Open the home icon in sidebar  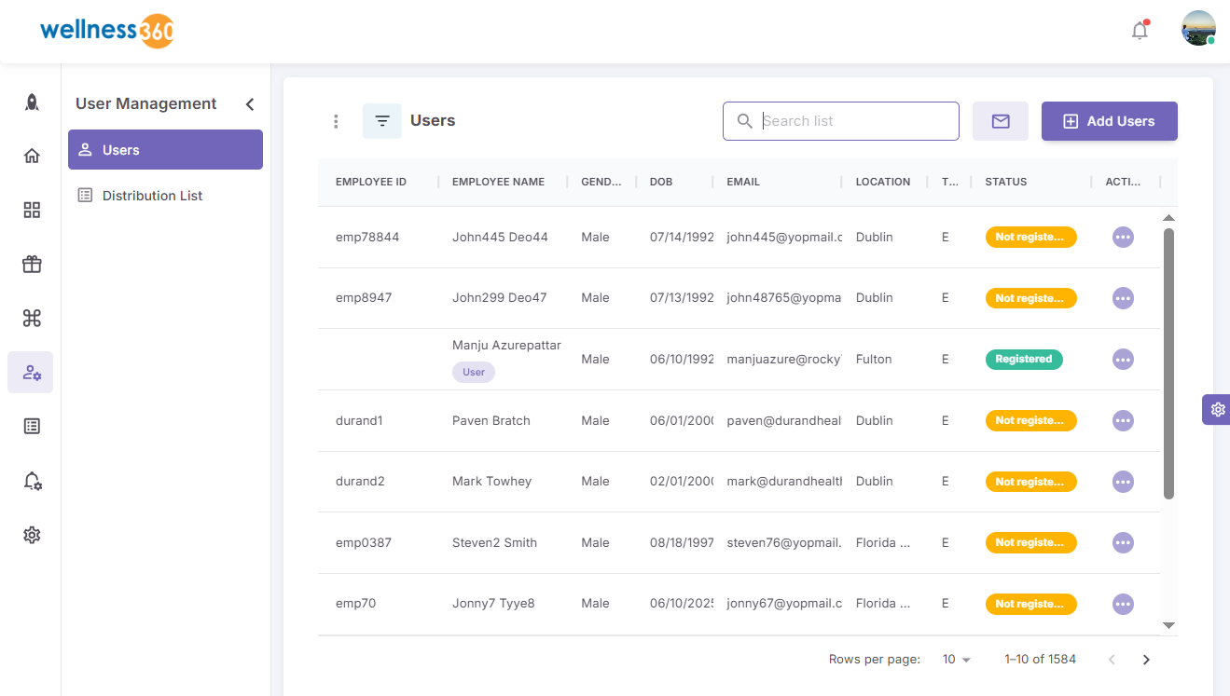click(32, 156)
